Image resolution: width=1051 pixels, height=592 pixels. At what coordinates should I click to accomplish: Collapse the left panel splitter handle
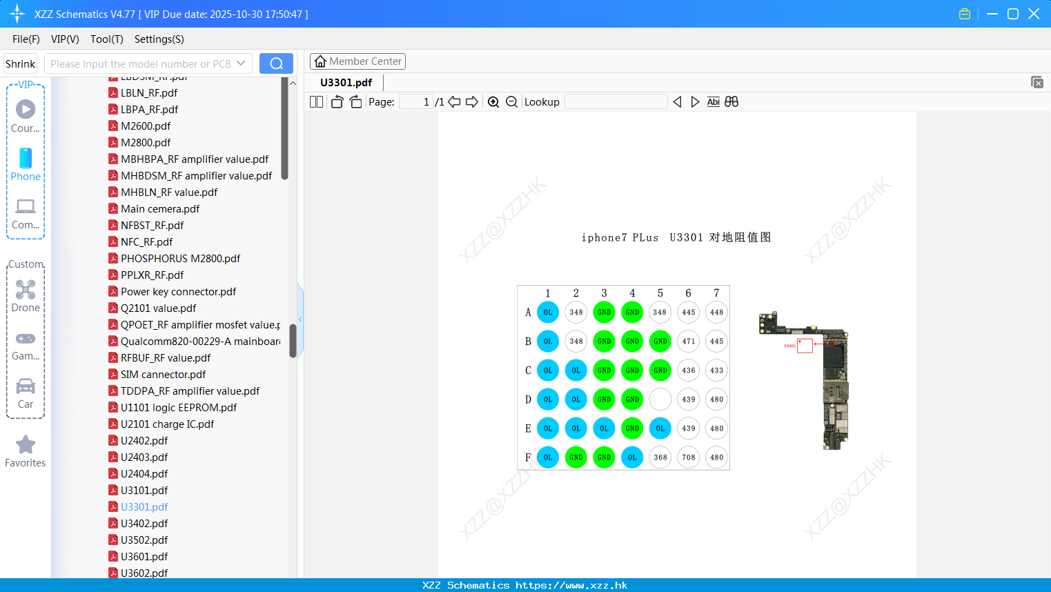pos(300,319)
